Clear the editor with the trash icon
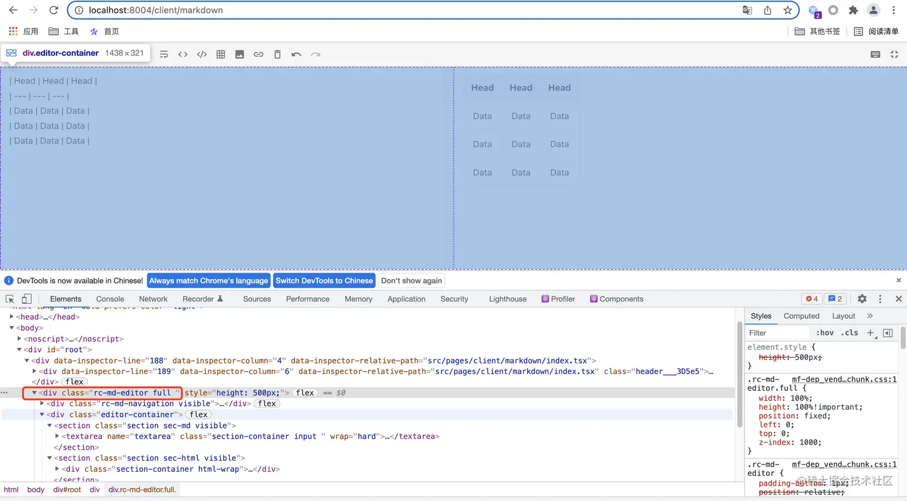Image resolution: width=907 pixels, height=501 pixels. coord(277,55)
